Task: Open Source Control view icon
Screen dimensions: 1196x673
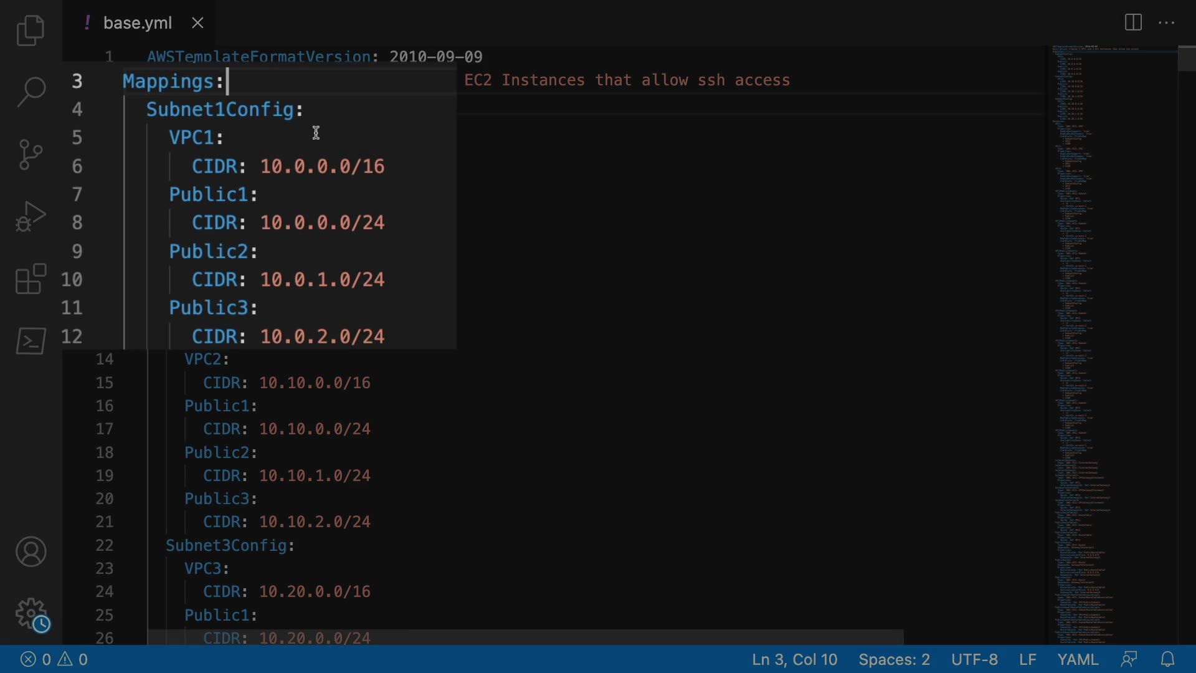Action: point(31,154)
